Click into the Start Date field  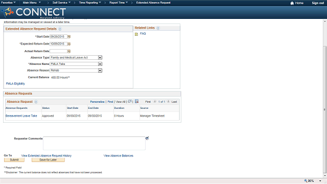click(x=58, y=37)
